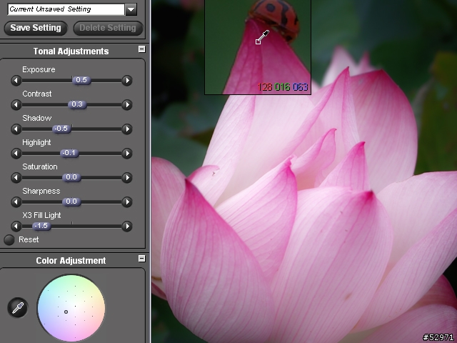Image resolution: width=457 pixels, height=343 pixels.
Task: Click the Sharpness decrease arrow
Action: pyautogui.click(x=16, y=202)
